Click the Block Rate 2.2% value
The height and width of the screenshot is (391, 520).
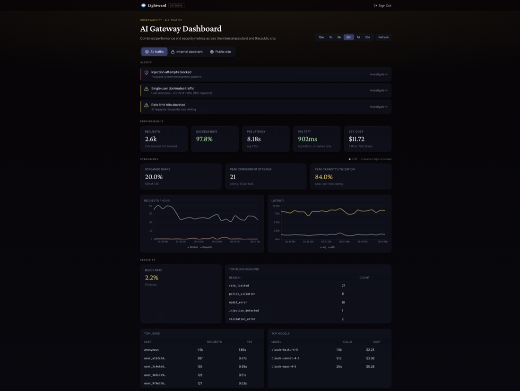point(152,278)
